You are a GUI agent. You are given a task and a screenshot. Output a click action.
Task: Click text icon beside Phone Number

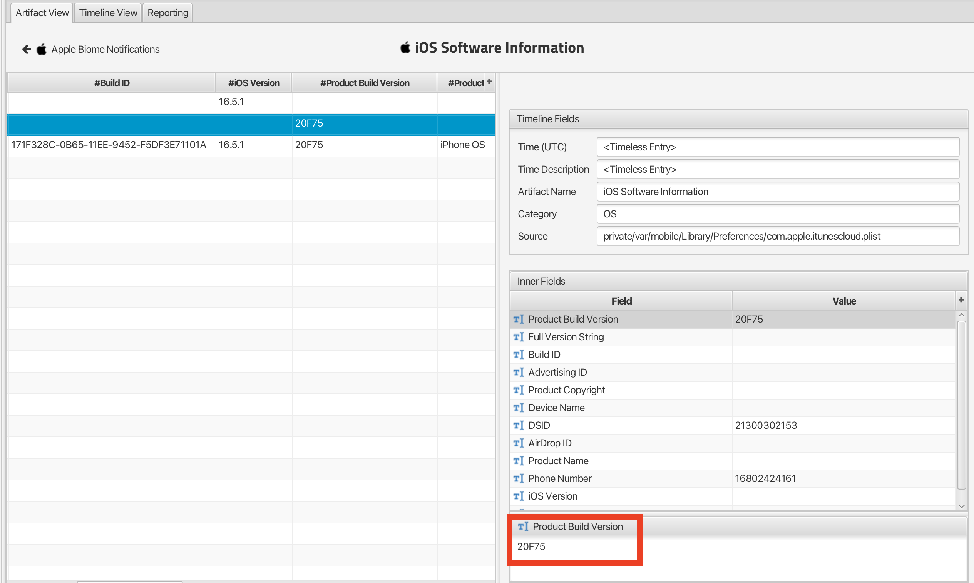pos(518,478)
